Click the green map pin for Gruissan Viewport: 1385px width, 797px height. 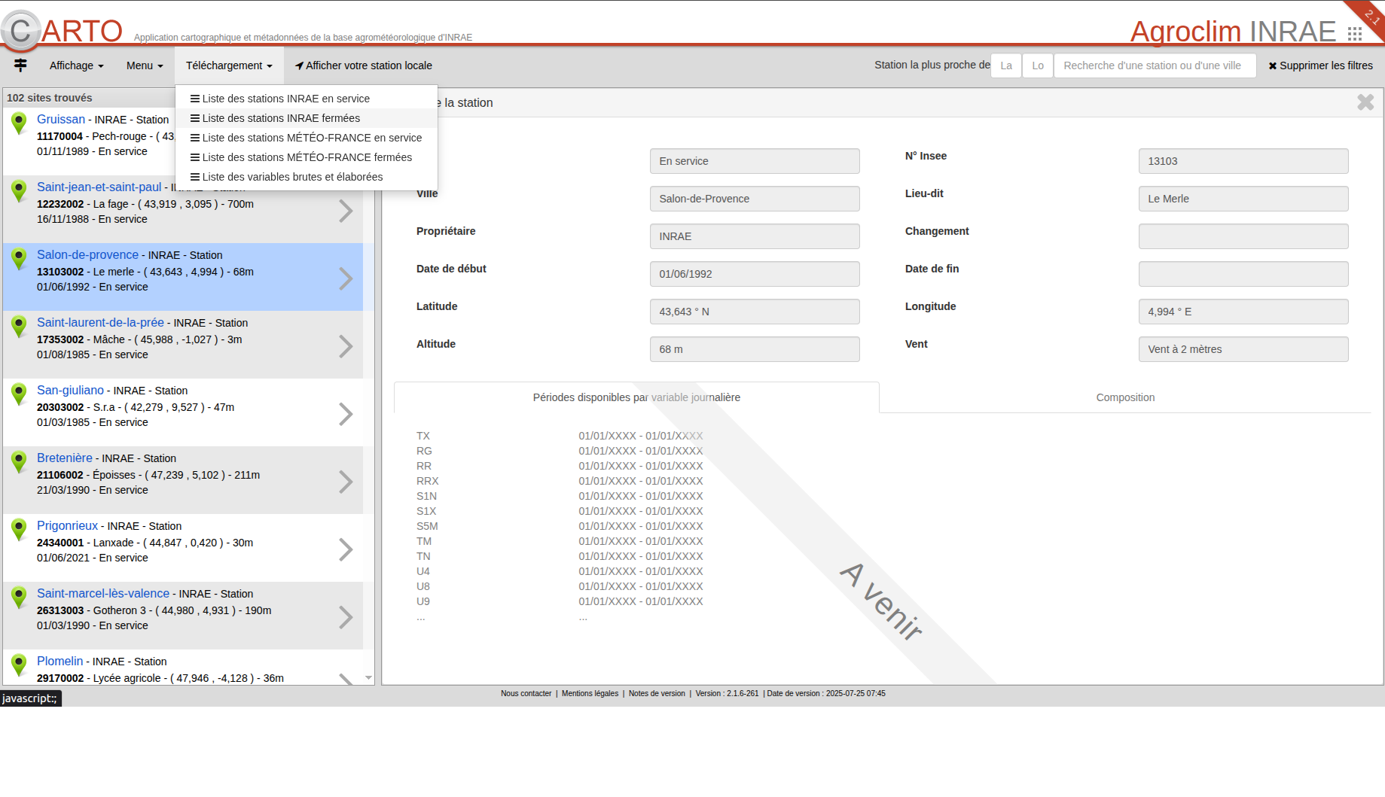click(20, 123)
